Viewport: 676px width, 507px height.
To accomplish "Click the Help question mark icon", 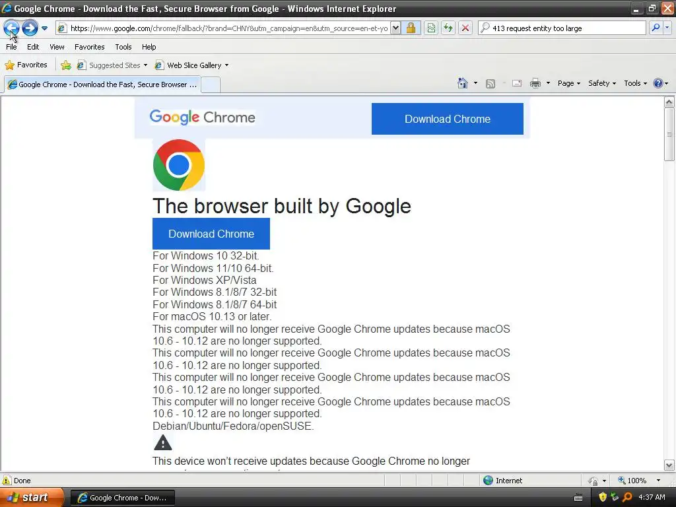I will click(658, 83).
